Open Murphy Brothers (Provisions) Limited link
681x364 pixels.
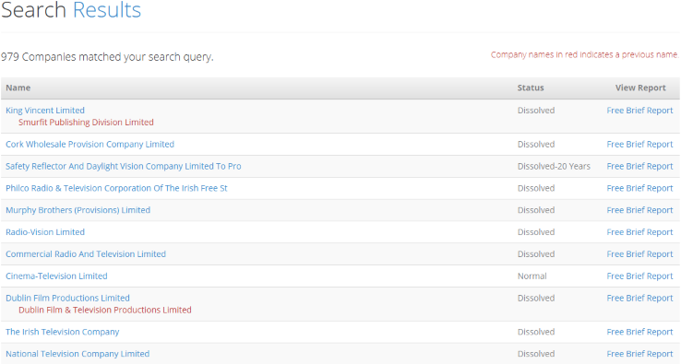coord(78,210)
